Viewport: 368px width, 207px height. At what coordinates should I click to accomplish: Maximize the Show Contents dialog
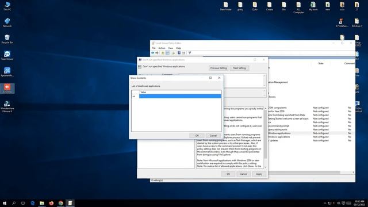(210, 78)
